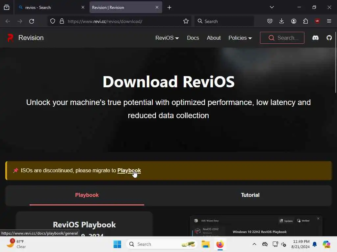Expand the Policies dropdown menu
Viewport: 337px width, 252px height.
[x=240, y=38]
